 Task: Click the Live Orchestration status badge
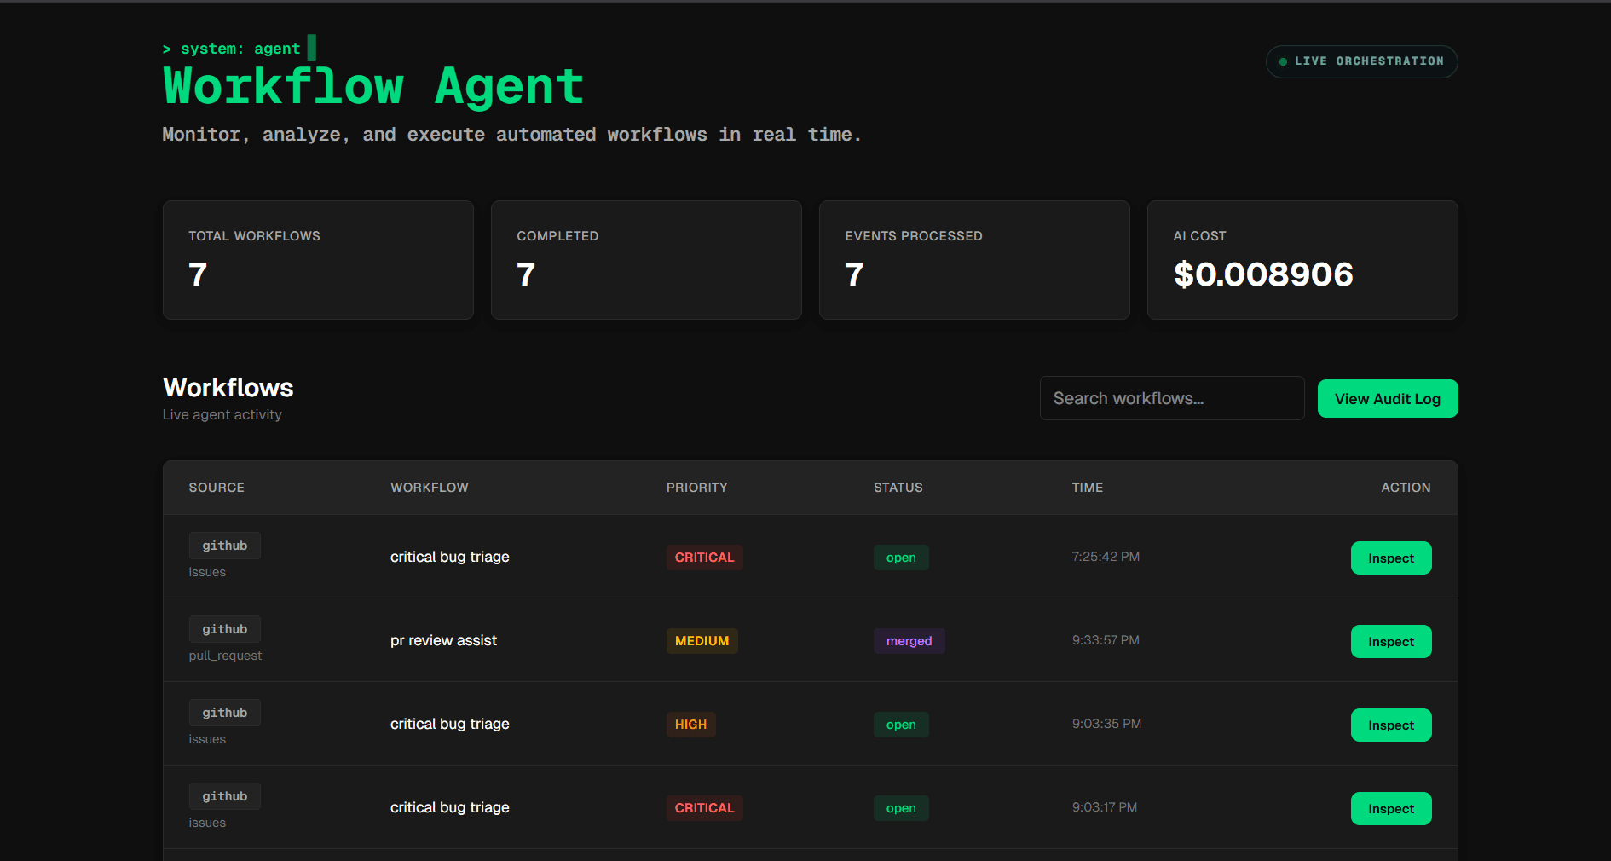click(1362, 61)
